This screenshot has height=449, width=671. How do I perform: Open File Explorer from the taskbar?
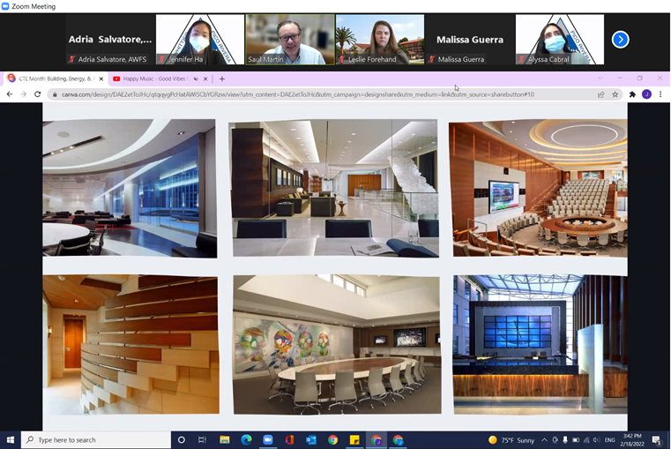225,439
